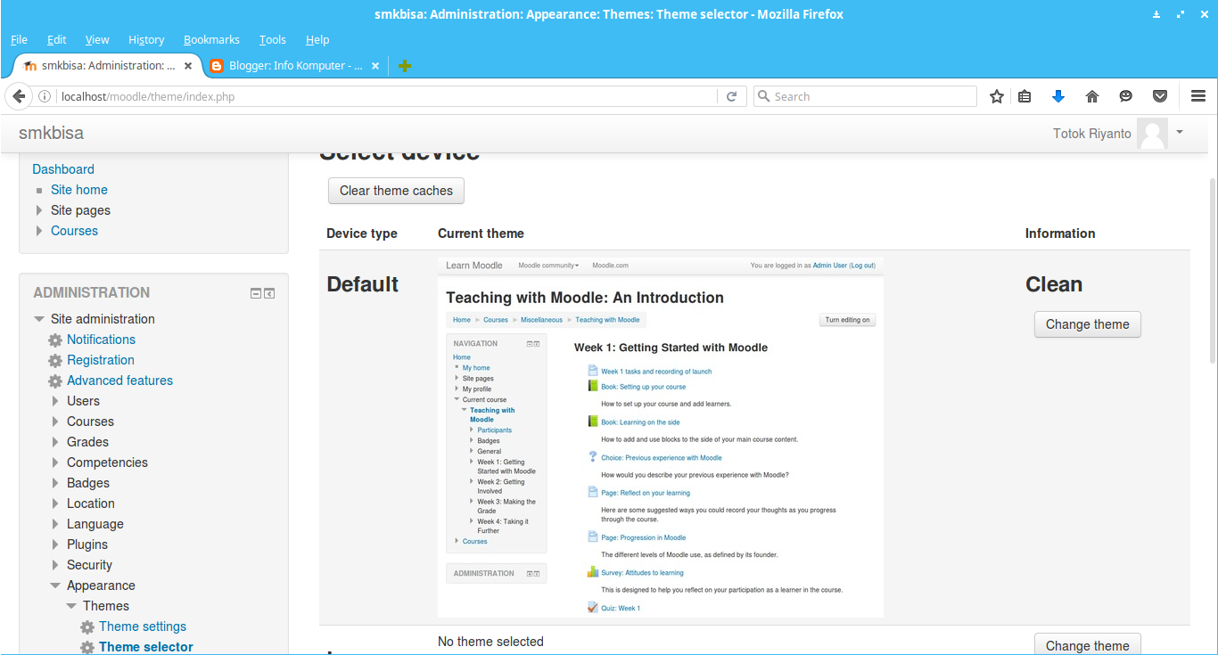Viewport: 1218px width, 655px height.
Task: Open the Edit menu
Action: coord(57,39)
